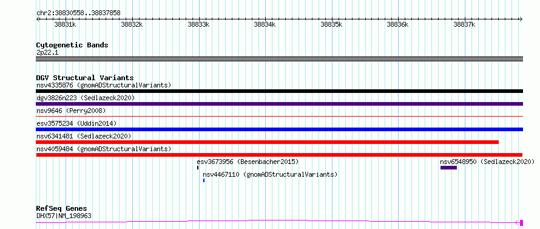The height and width of the screenshot is (229, 540).
Task: Click the 38837k ruler position
Action: (464, 24)
